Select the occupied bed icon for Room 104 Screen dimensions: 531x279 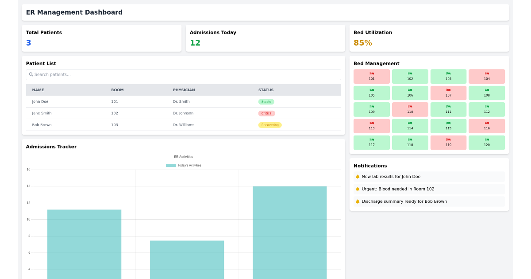coord(487,74)
